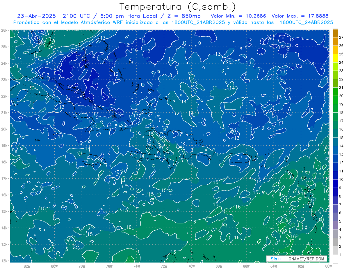The image size is (349, 270).
Task: Click the white colorbar segment below 1
Action: 335,259
